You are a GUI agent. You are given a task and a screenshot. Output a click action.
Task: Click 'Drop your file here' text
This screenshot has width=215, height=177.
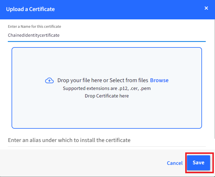point(80,80)
